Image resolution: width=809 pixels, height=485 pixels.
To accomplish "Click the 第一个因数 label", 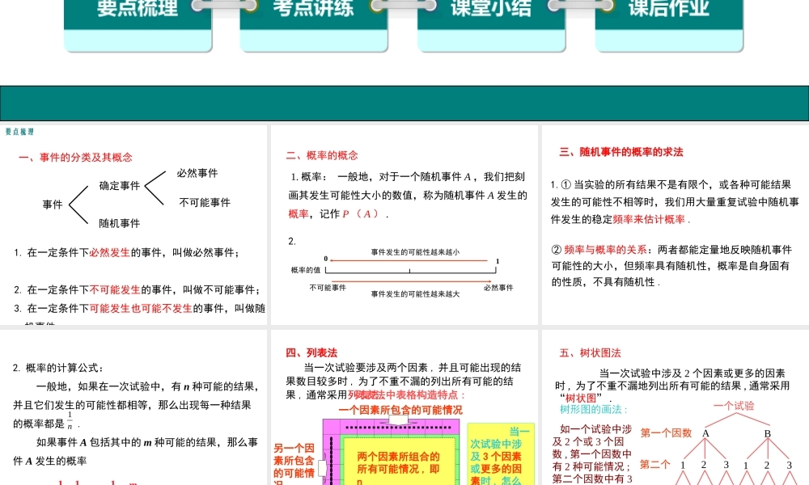I will point(666,432).
